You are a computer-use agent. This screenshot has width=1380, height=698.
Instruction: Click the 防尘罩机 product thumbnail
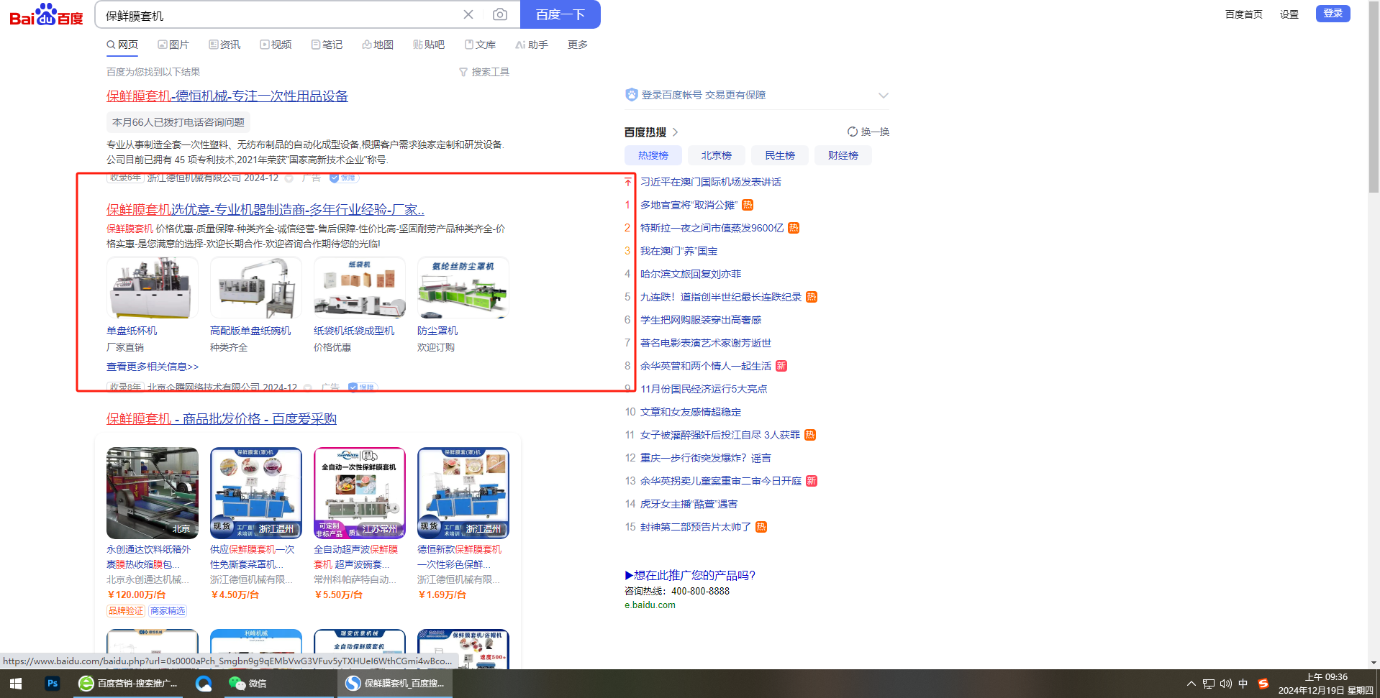pyautogui.click(x=463, y=288)
